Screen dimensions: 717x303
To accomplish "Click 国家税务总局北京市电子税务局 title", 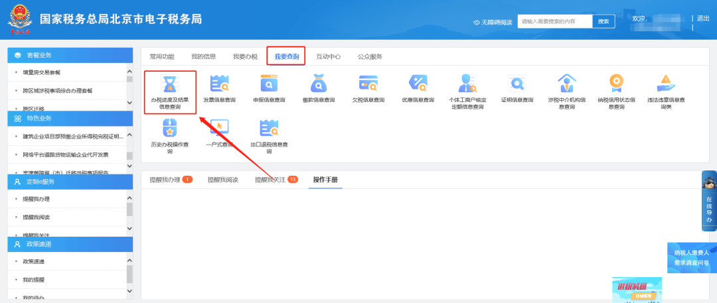I will pyautogui.click(x=121, y=19).
